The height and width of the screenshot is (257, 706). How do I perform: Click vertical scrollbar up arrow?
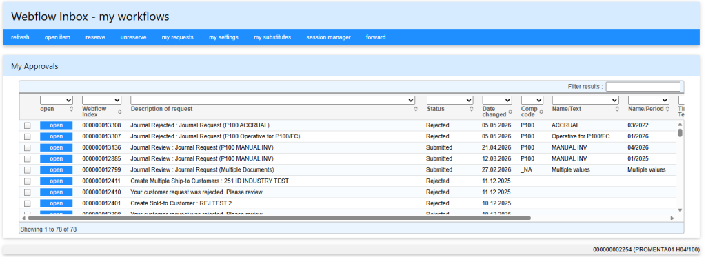[x=680, y=124]
